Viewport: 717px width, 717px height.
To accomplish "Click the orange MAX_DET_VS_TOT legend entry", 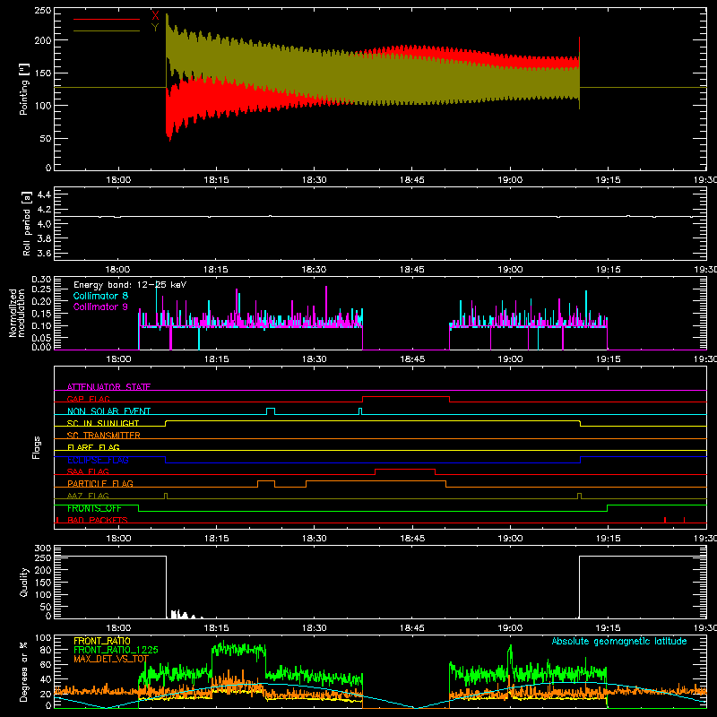I will click(111, 659).
